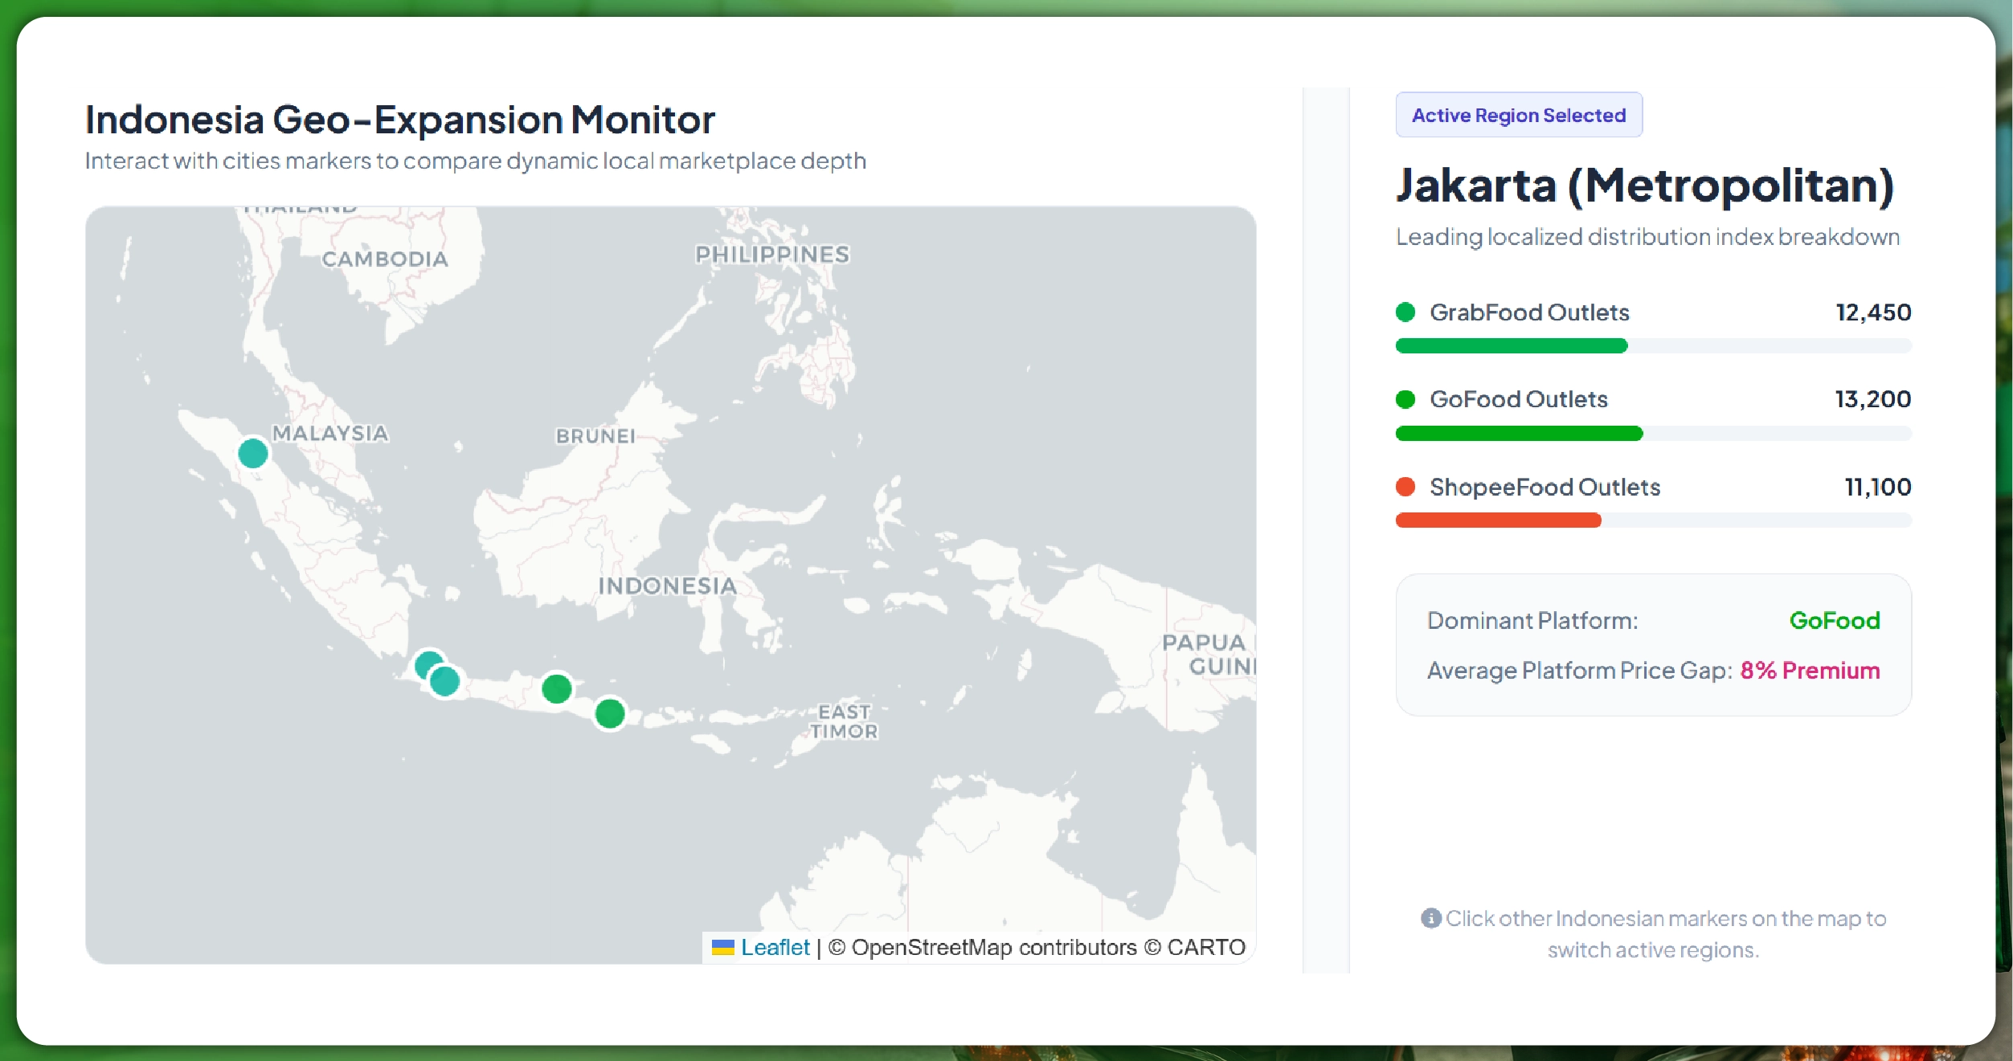Click the value 12,450
Image resolution: width=2013 pixels, height=1061 pixels.
tap(1873, 312)
